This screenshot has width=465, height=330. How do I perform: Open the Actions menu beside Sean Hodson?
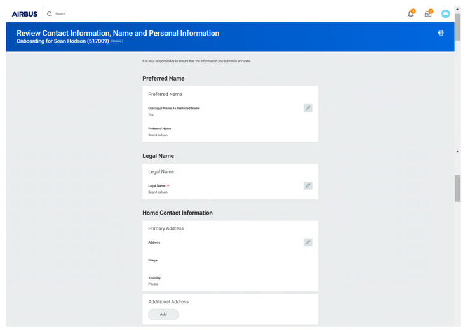click(x=117, y=41)
